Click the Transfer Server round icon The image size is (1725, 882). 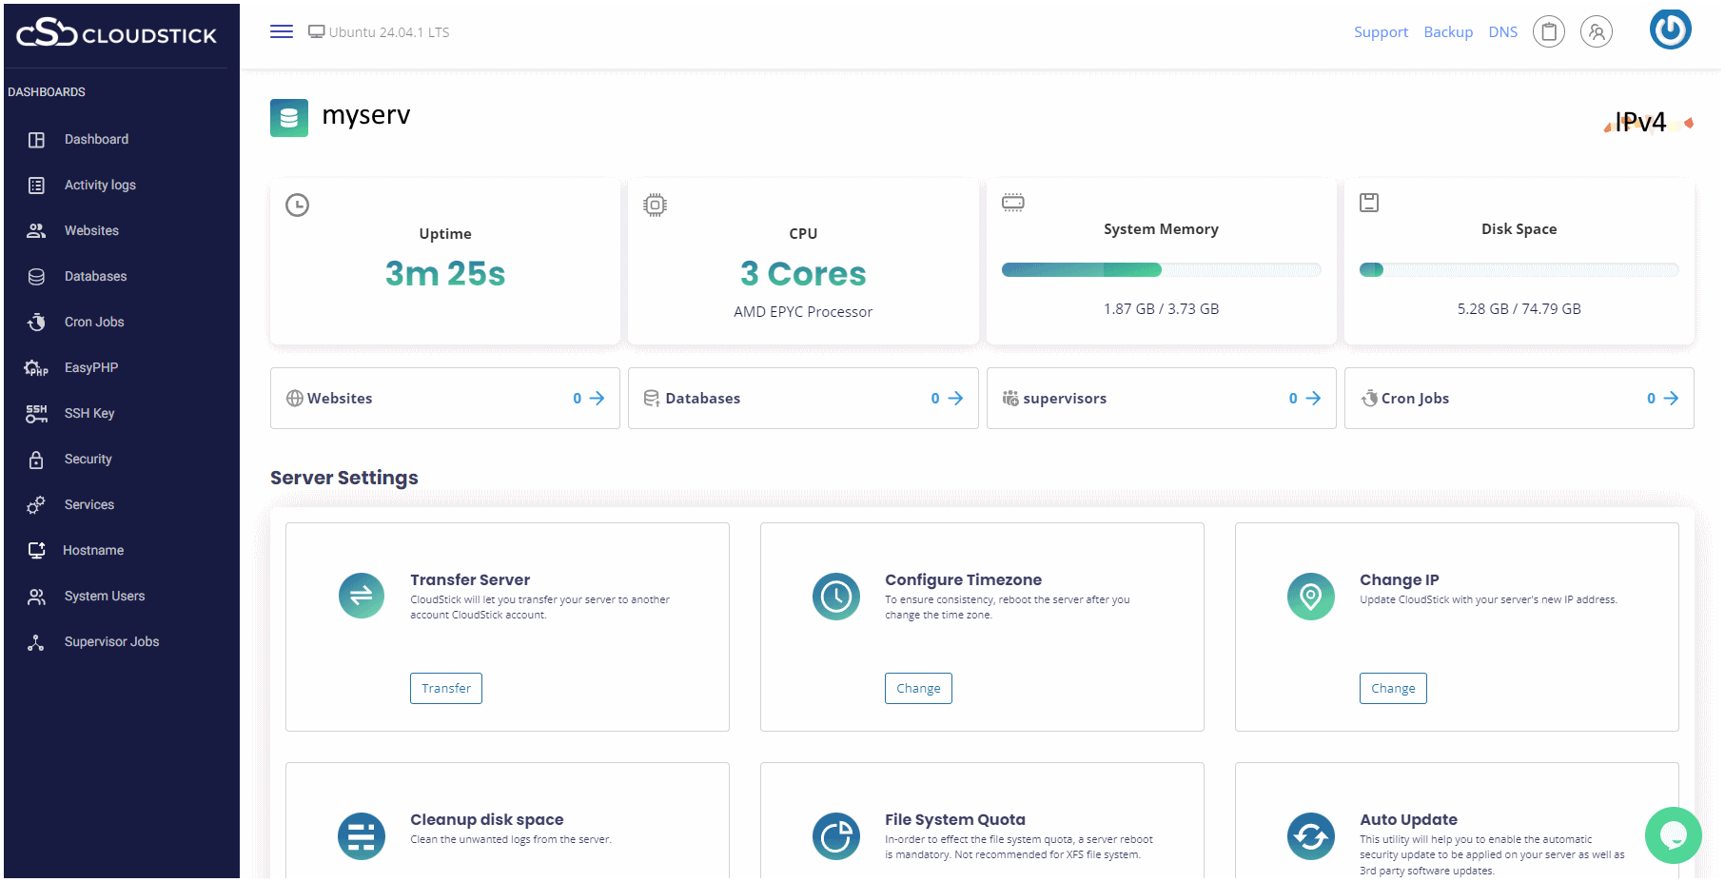coord(362,597)
